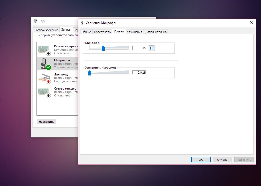Click the speaker icon in Звук title bar

[35, 21]
